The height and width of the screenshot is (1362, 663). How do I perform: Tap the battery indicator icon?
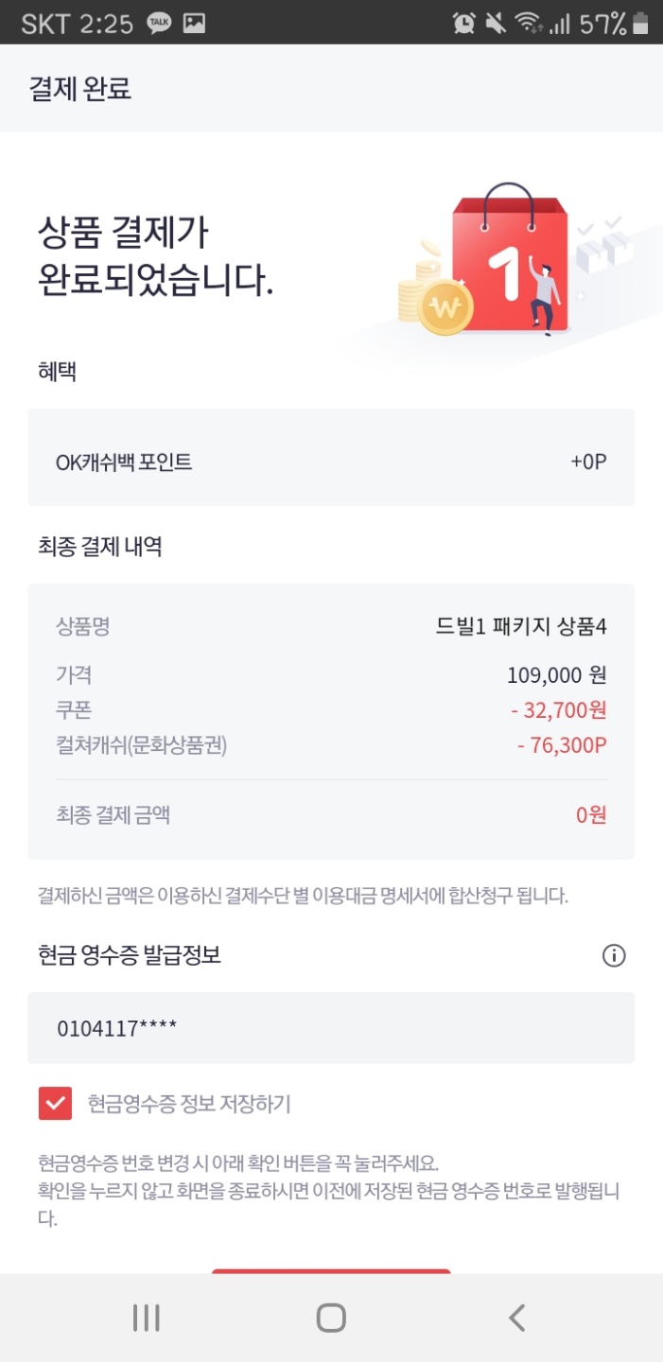coord(641,23)
